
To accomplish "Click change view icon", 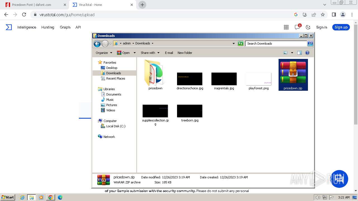I will click(x=285, y=53).
